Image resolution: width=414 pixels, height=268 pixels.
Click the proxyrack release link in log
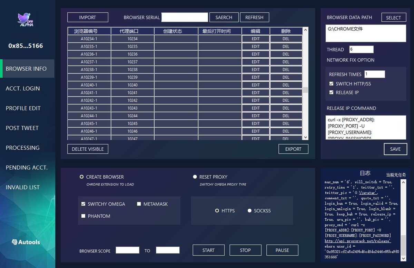tap(358, 241)
